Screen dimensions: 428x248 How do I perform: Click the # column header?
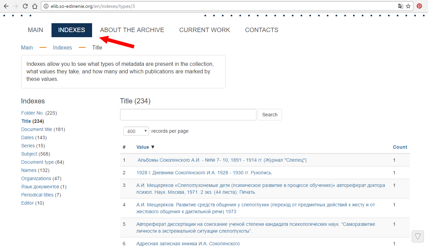[124, 147]
